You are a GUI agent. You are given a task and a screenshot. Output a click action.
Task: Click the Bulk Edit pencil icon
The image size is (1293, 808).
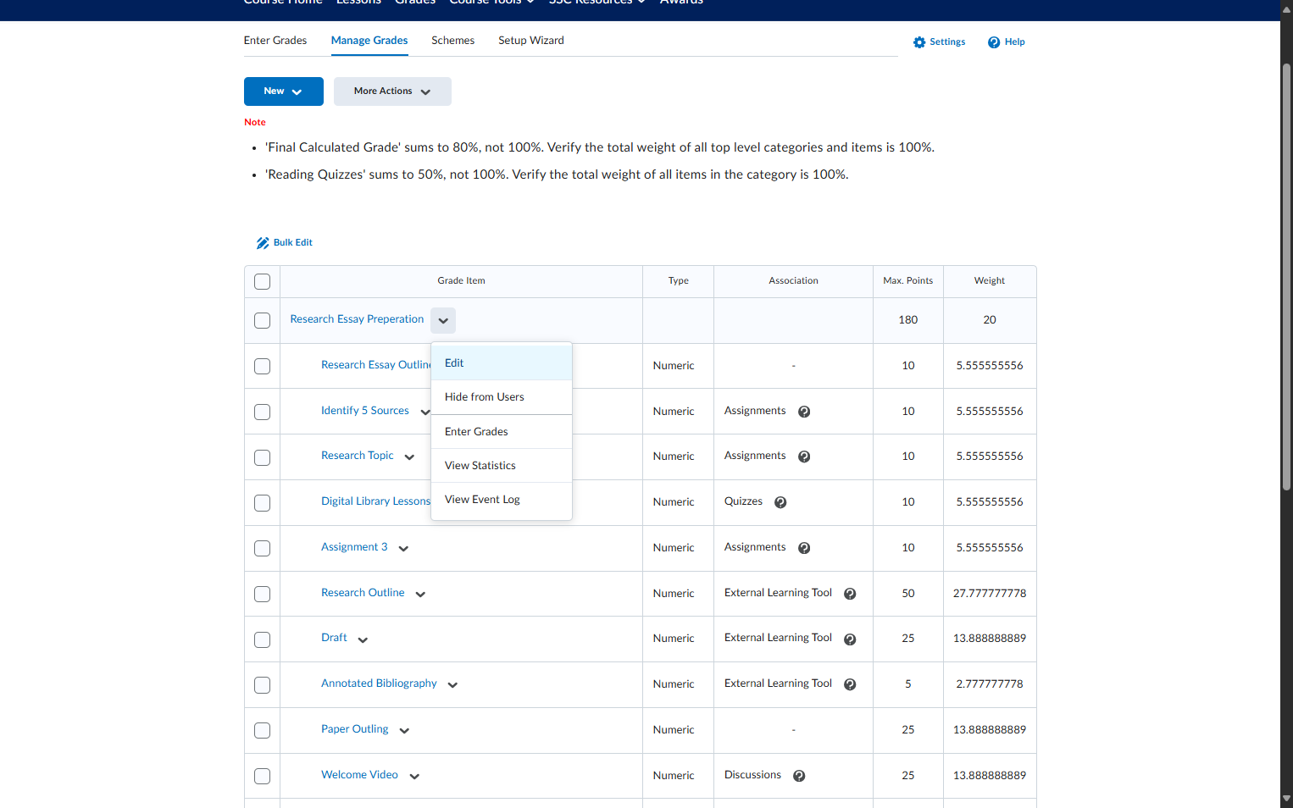coord(263,243)
